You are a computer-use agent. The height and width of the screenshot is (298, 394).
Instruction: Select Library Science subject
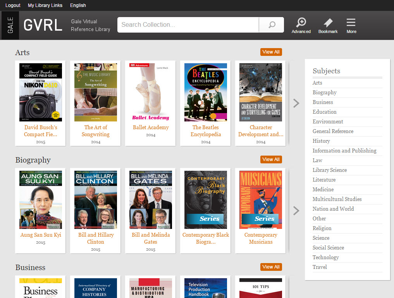point(329,170)
